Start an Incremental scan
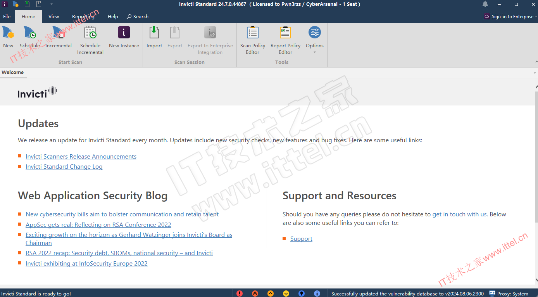The height and width of the screenshot is (297, 538). click(59, 38)
